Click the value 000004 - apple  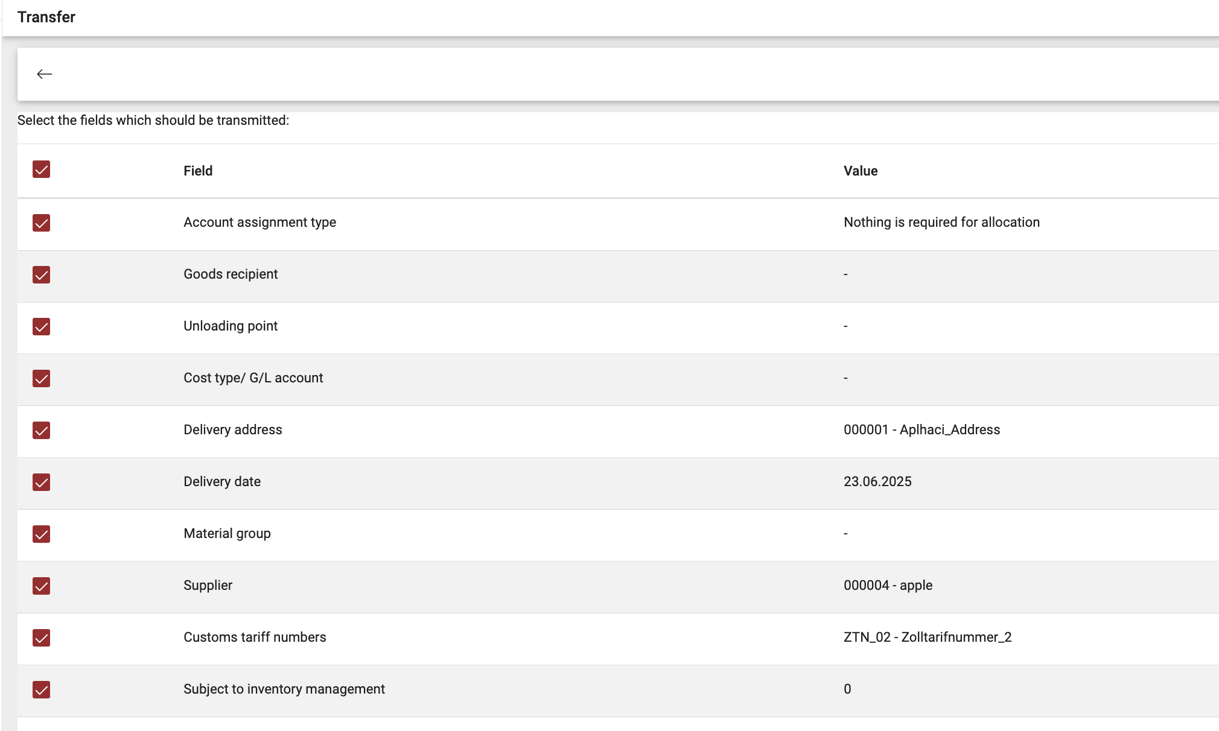(888, 585)
